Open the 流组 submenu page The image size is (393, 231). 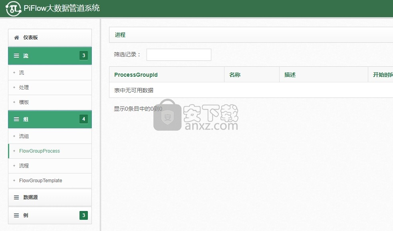50,136
